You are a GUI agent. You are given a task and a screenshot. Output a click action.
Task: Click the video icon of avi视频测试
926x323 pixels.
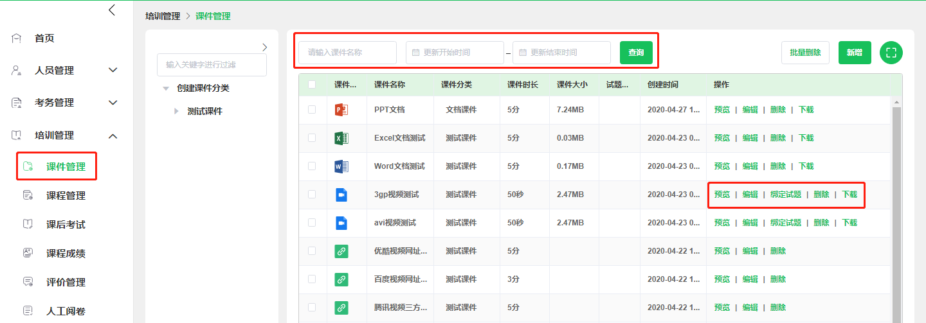(341, 223)
